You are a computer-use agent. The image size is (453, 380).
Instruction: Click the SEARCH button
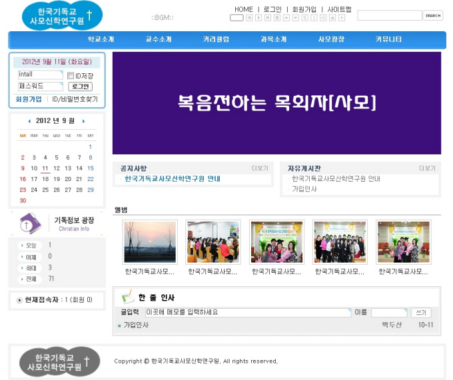[433, 15]
